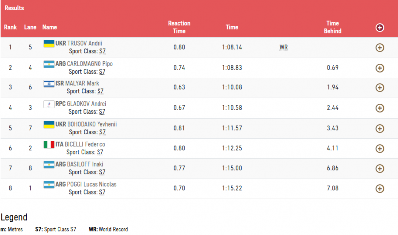This screenshot has width=398, height=235.
Task: Expand details for BICELLI Federico row
Action: click(x=380, y=148)
